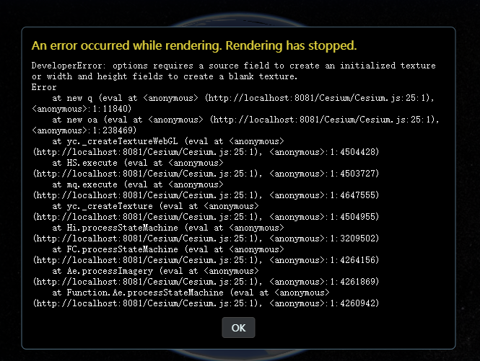The image size is (480, 361).
Task: Select the 'at yc._createTextureWebGL' stack line
Action: click(168, 141)
